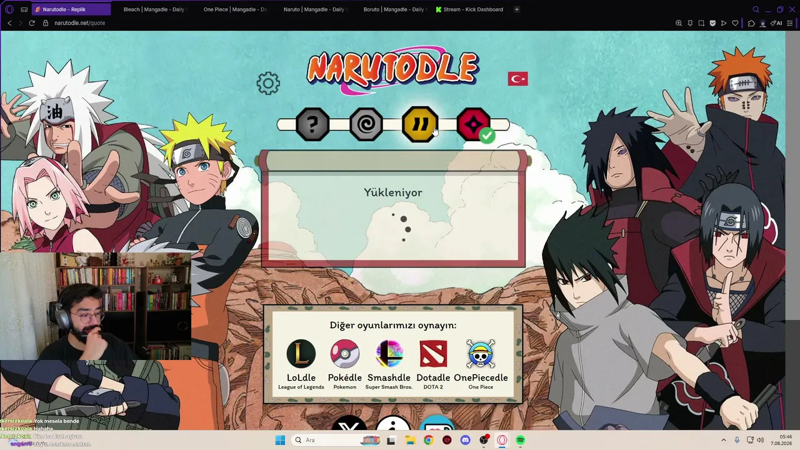The height and width of the screenshot is (450, 800).
Task: Open a new browser tab
Action: point(516,9)
